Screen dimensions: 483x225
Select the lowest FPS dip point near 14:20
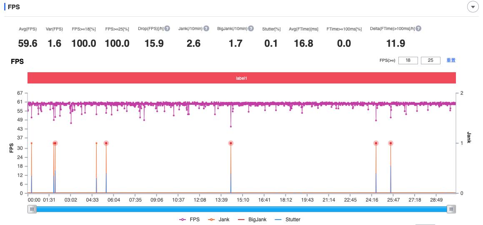click(231, 126)
